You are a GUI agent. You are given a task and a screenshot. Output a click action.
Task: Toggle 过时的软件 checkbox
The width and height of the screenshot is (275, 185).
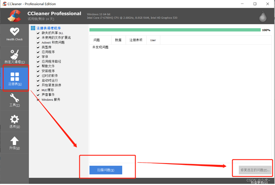click(x=38, y=76)
